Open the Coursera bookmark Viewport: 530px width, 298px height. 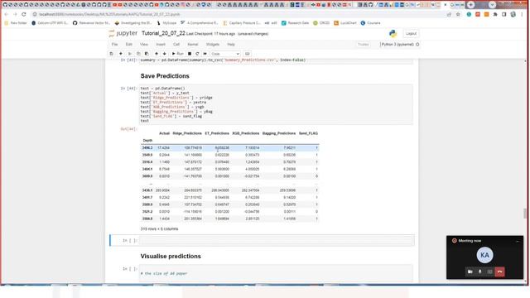point(370,23)
